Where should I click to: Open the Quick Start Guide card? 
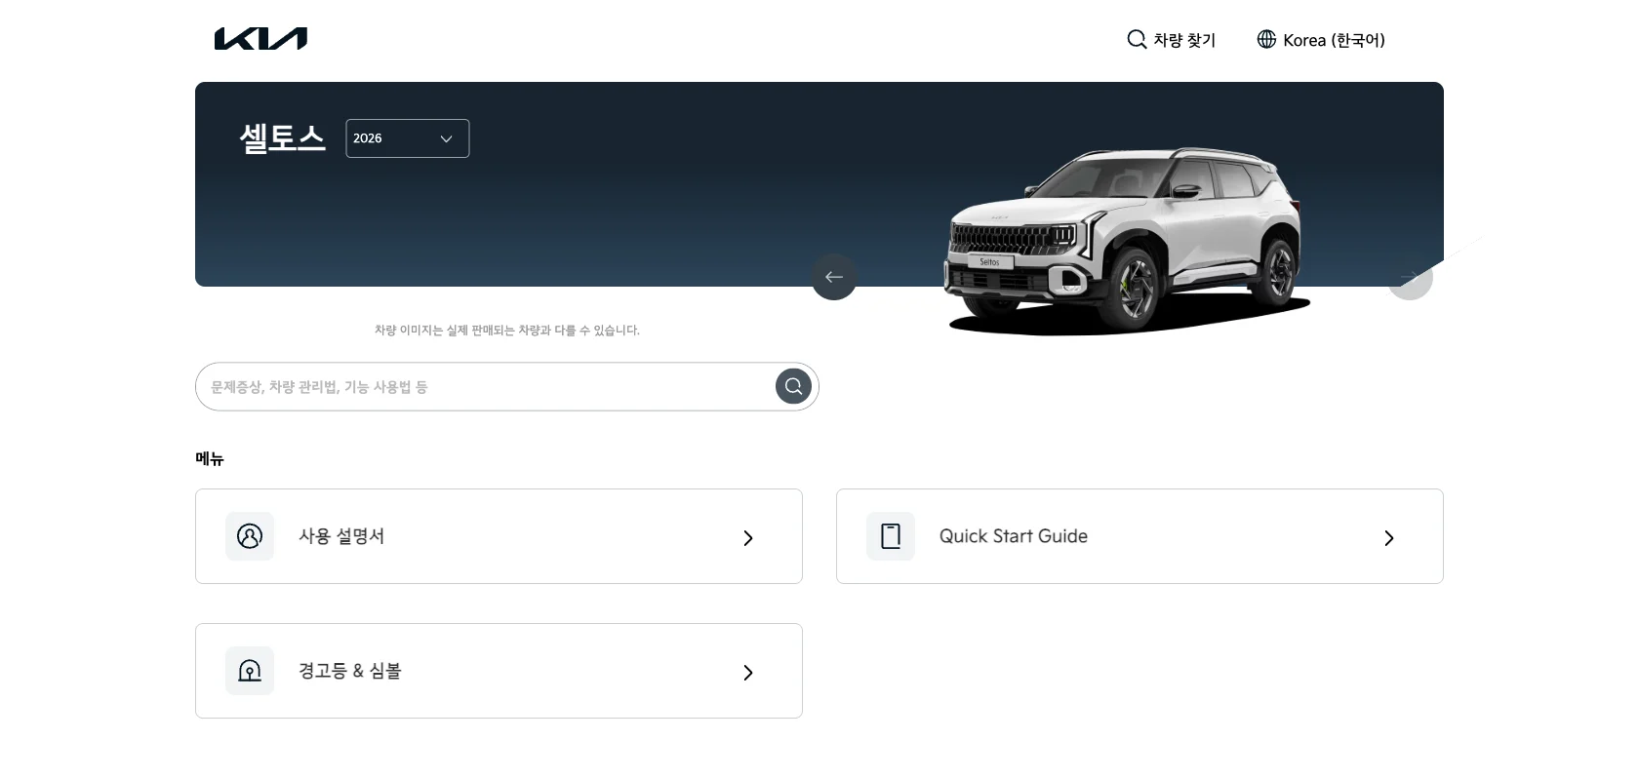(x=1139, y=536)
